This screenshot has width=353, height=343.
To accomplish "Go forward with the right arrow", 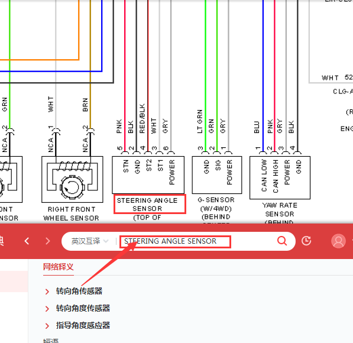I will tap(48, 241).
